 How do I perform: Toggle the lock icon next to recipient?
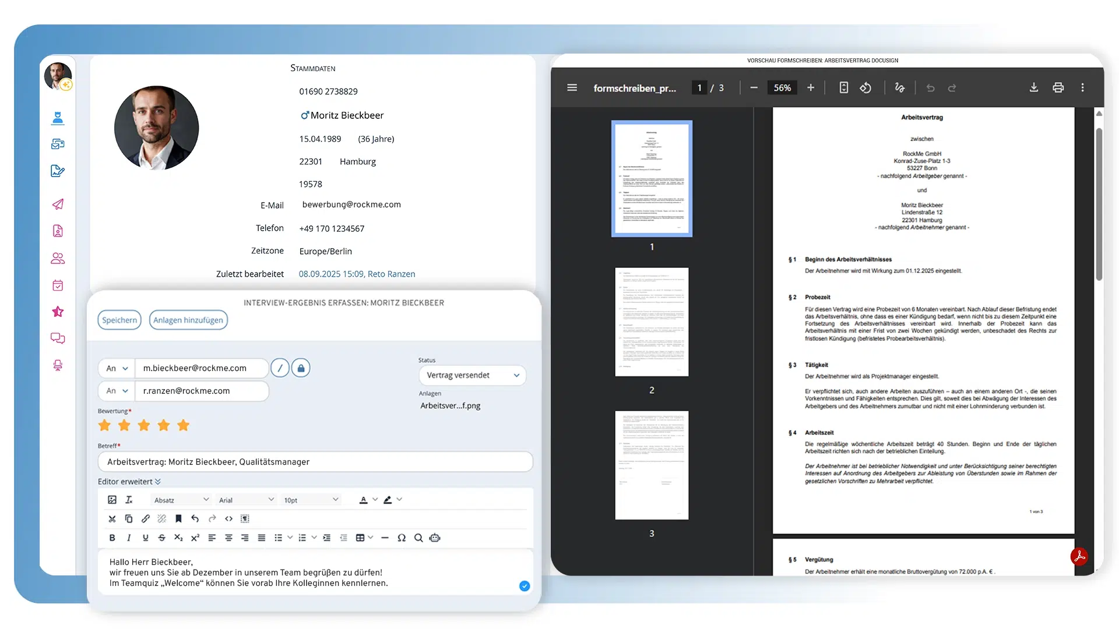click(301, 368)
